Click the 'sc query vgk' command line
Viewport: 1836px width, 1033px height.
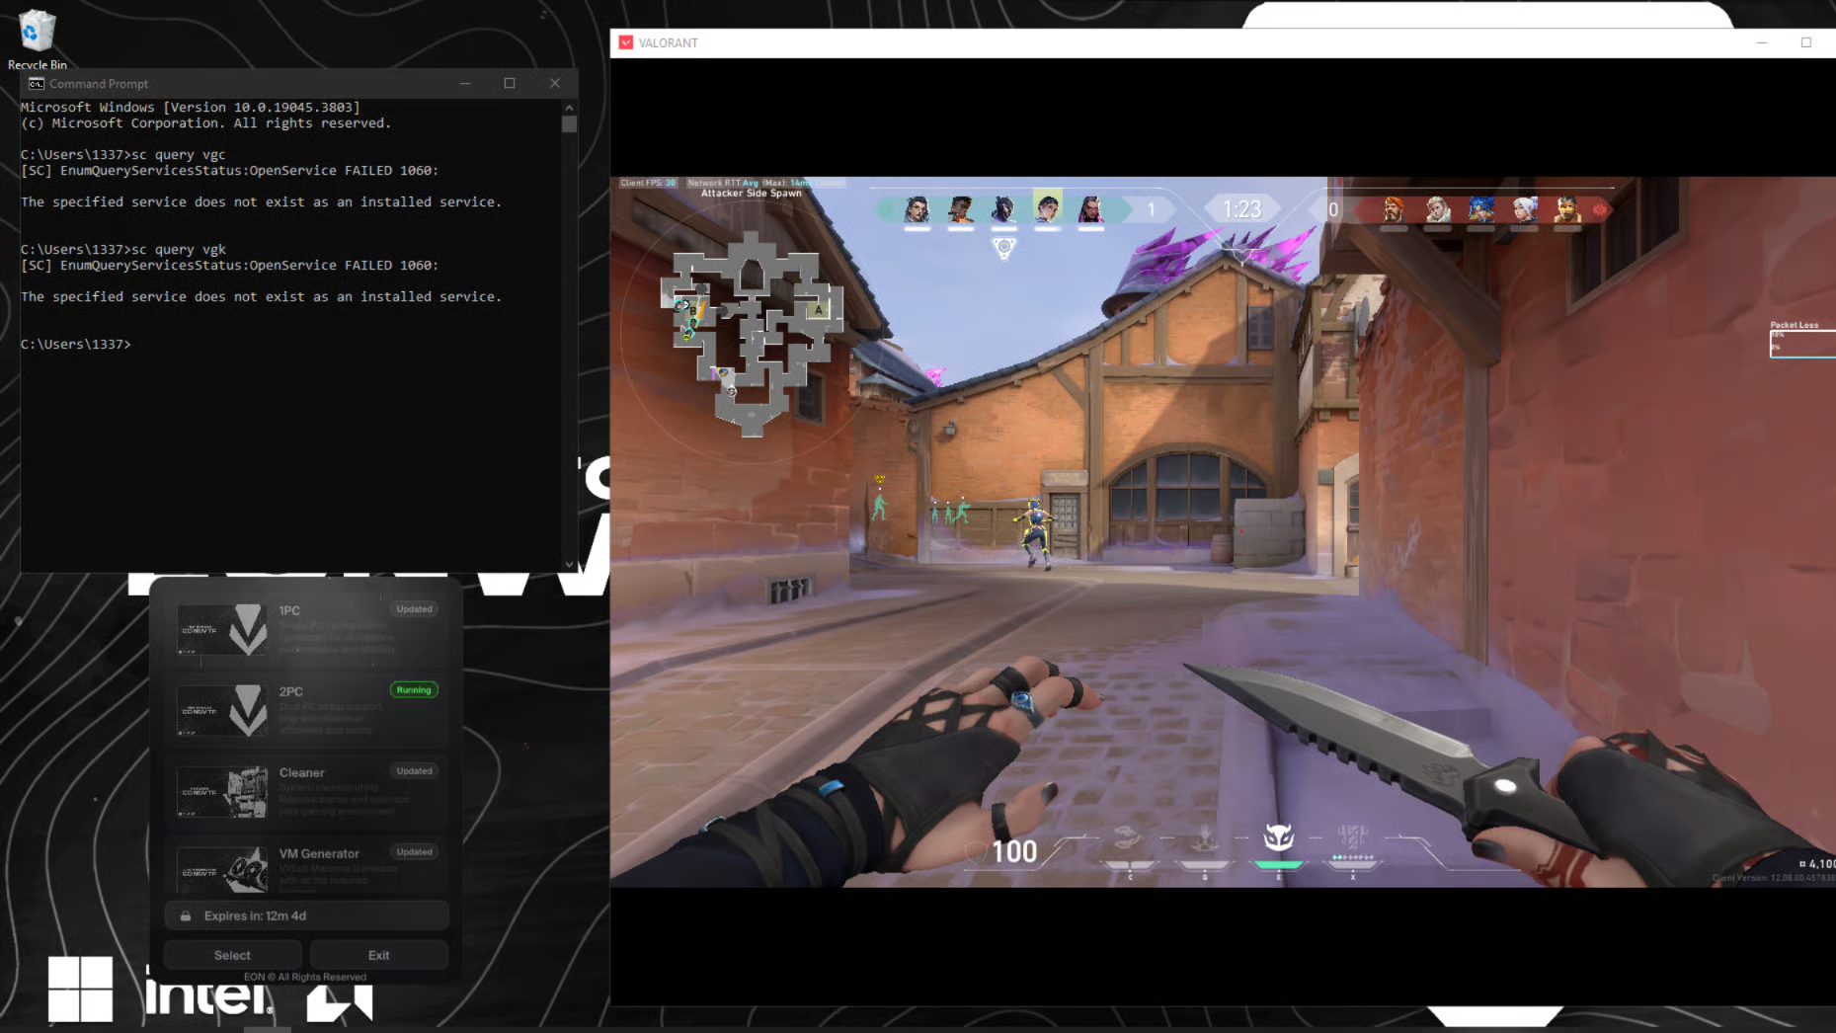point(123,250)
